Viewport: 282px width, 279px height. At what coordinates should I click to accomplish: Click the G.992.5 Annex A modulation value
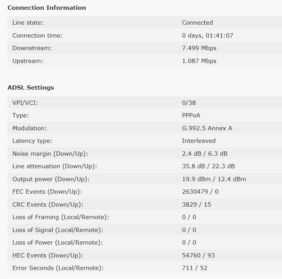207,128
